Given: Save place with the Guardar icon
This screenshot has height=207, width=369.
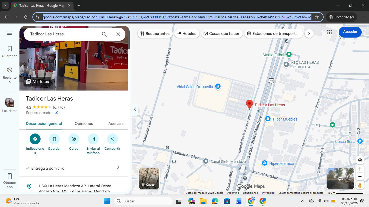Looking at the screenshot, I should [x=54, y=139].
